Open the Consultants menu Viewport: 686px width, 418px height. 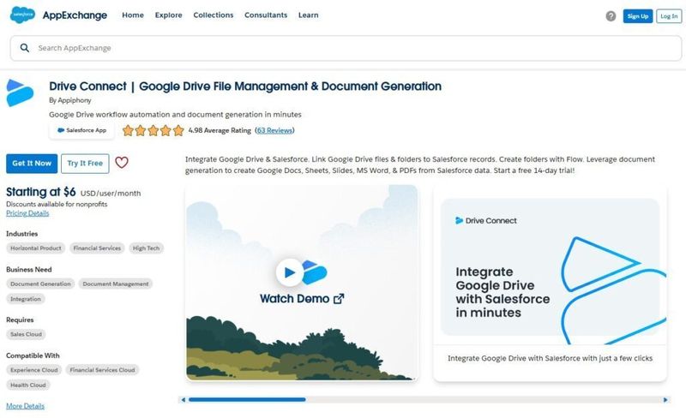point(266,15)
